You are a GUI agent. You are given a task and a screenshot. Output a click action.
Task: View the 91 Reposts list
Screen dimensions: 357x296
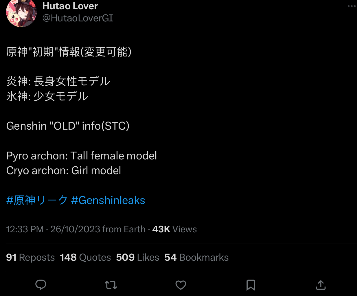pos(30,257)
